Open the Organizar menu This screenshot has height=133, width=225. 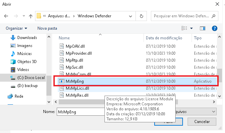click(x=16, y=28)
